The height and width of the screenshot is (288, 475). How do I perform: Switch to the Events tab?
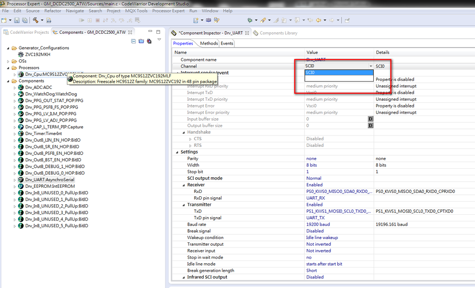(227, 43)
